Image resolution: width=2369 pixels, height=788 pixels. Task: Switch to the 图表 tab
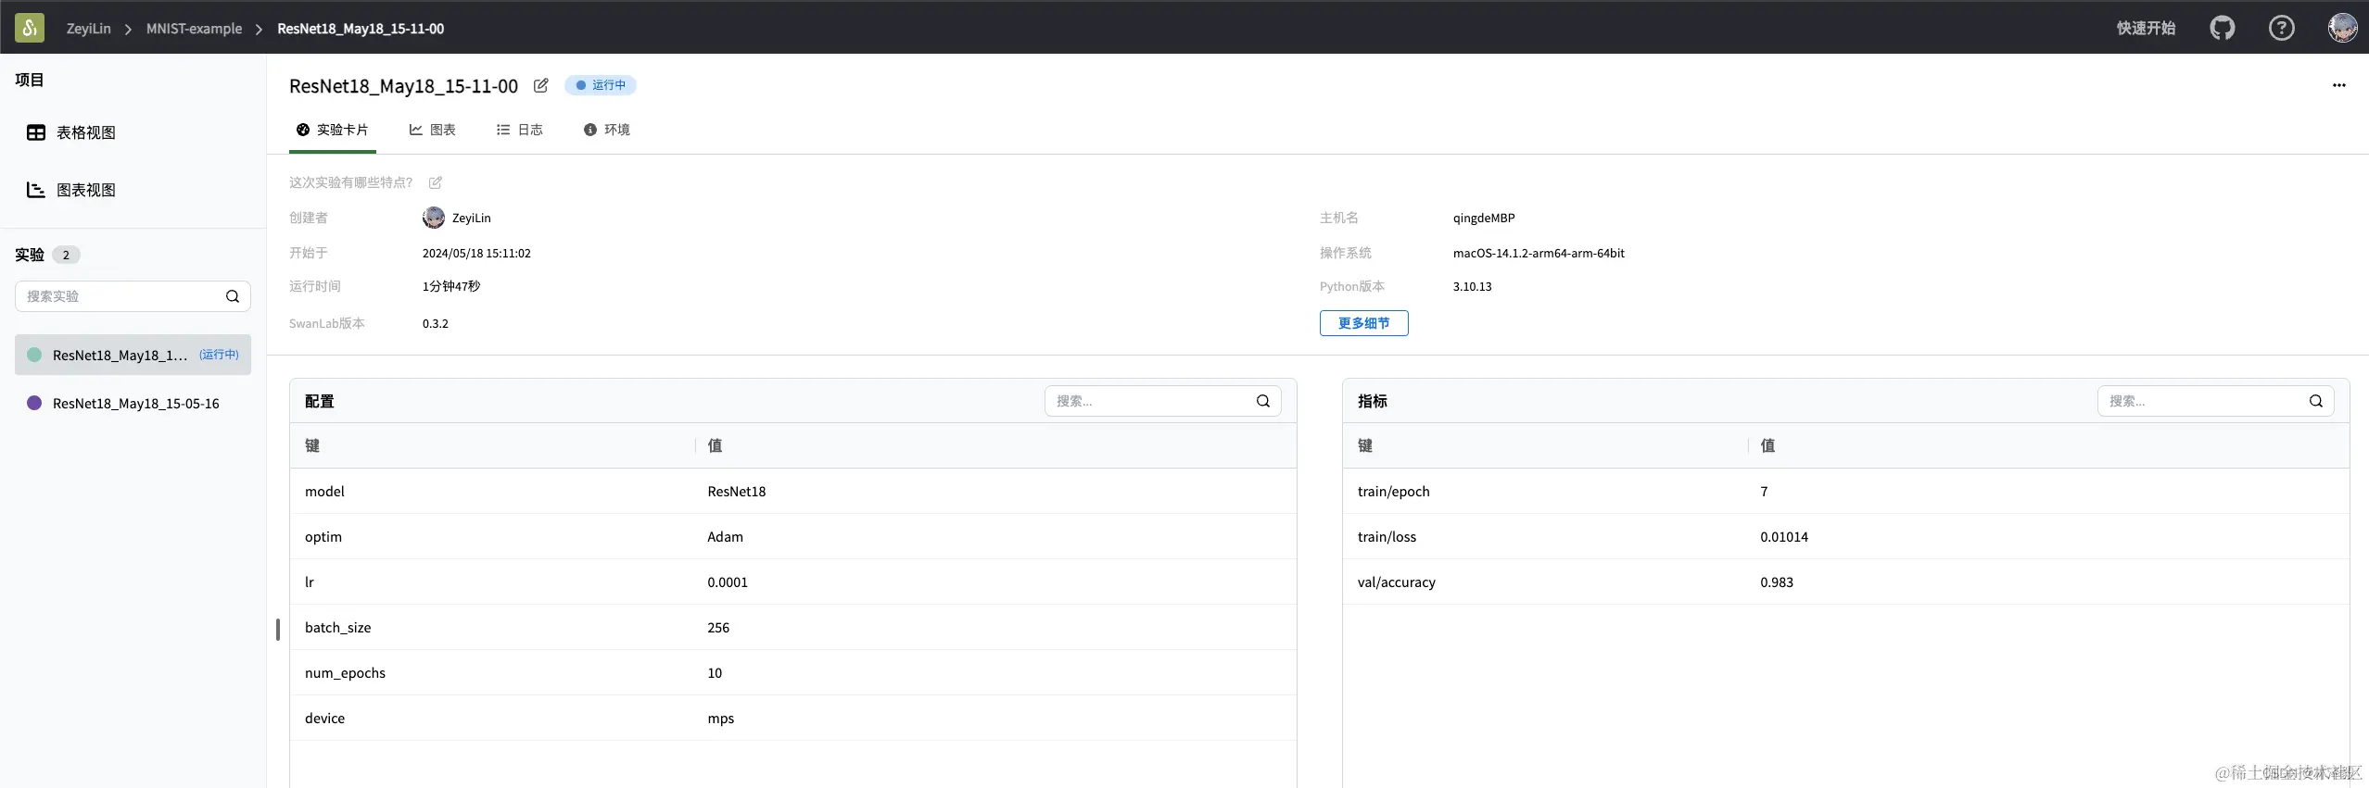pyautogui.click(x=432, y=130)
